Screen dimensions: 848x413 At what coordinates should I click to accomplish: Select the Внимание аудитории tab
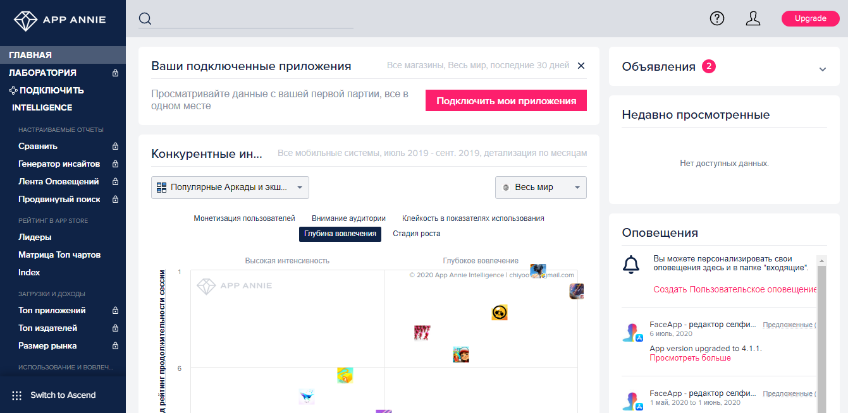(348, 218)
